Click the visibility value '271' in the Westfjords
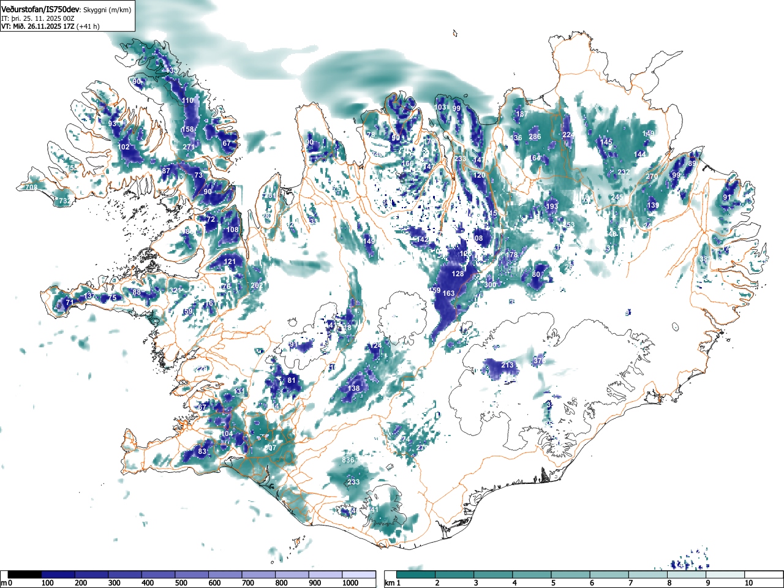784x588 pixels. (189, 147)
